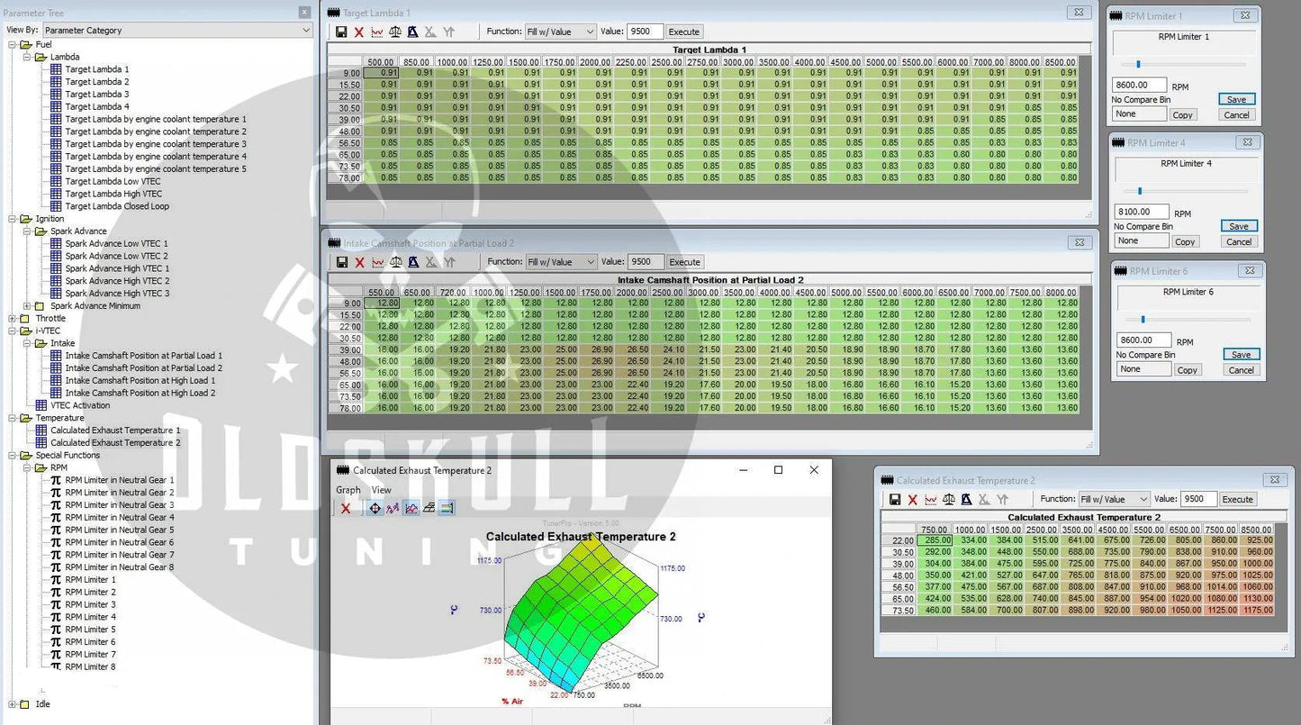Viewport: 1301px width, 725px height.
Task: Toggle the crosshair rotate tool in the graph toolbar
Action: pyautogui.click(x=375, y=509)
